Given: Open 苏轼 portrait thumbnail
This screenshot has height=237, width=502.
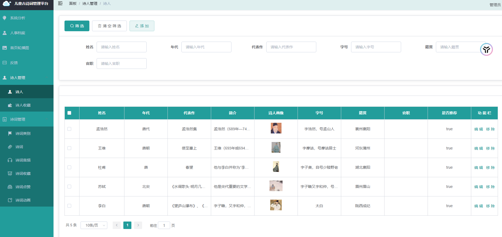Looking at the screenshot, I should pos(276,186).
